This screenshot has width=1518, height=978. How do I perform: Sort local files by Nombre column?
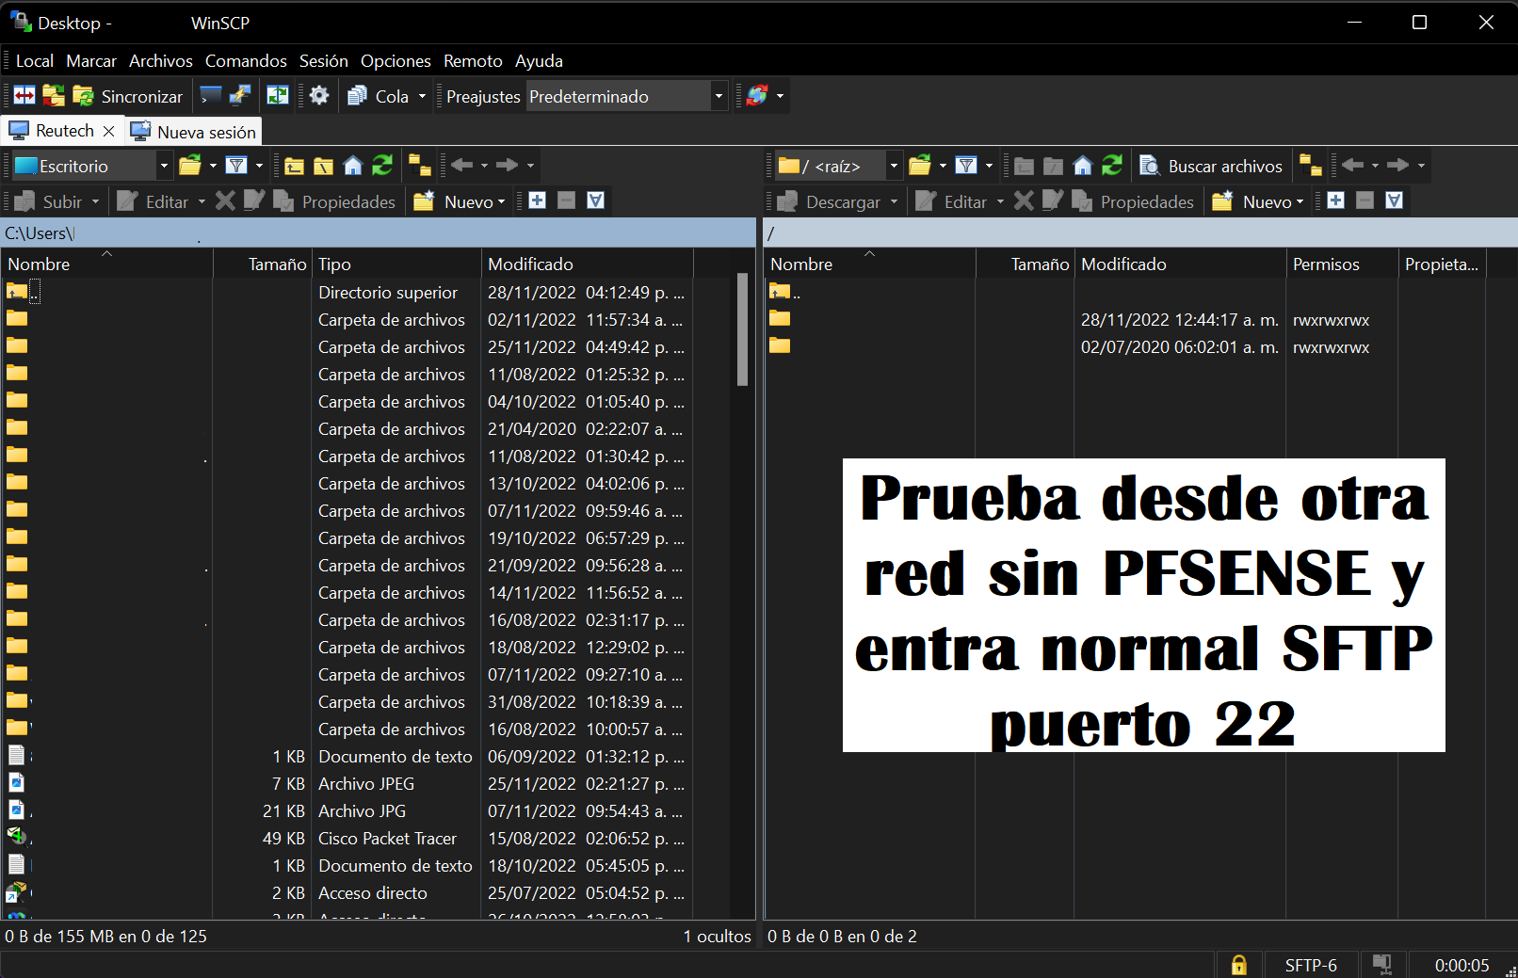107,264
